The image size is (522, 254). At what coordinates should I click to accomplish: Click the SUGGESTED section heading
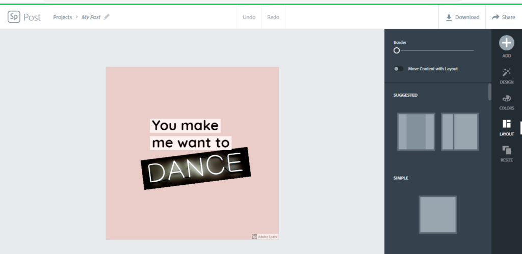(x=405, y=95)
